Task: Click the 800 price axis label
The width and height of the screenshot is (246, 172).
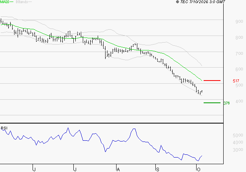Action: tap(239, 38)
